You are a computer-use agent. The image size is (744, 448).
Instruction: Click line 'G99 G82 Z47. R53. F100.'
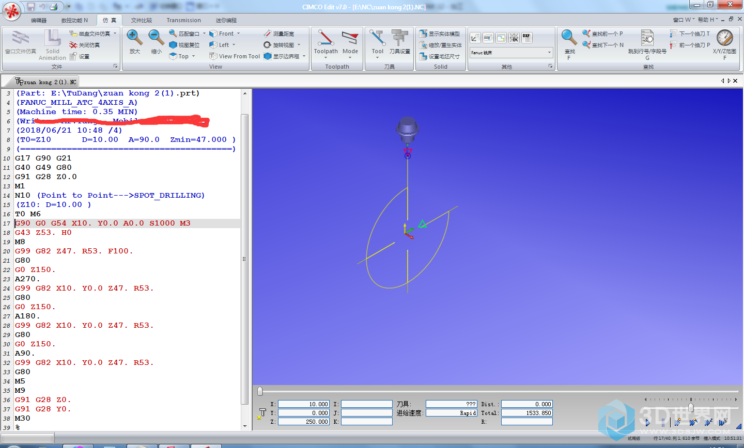point(74,251)
